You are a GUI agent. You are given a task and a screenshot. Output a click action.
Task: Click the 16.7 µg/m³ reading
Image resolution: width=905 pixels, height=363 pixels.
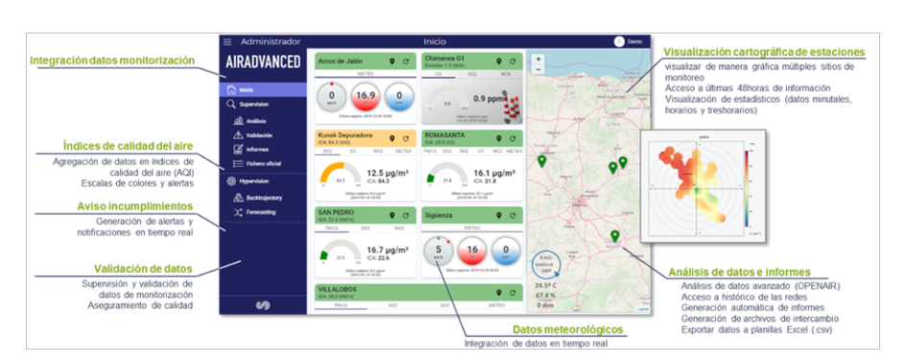pyautogui.click(x=388, y=249)
